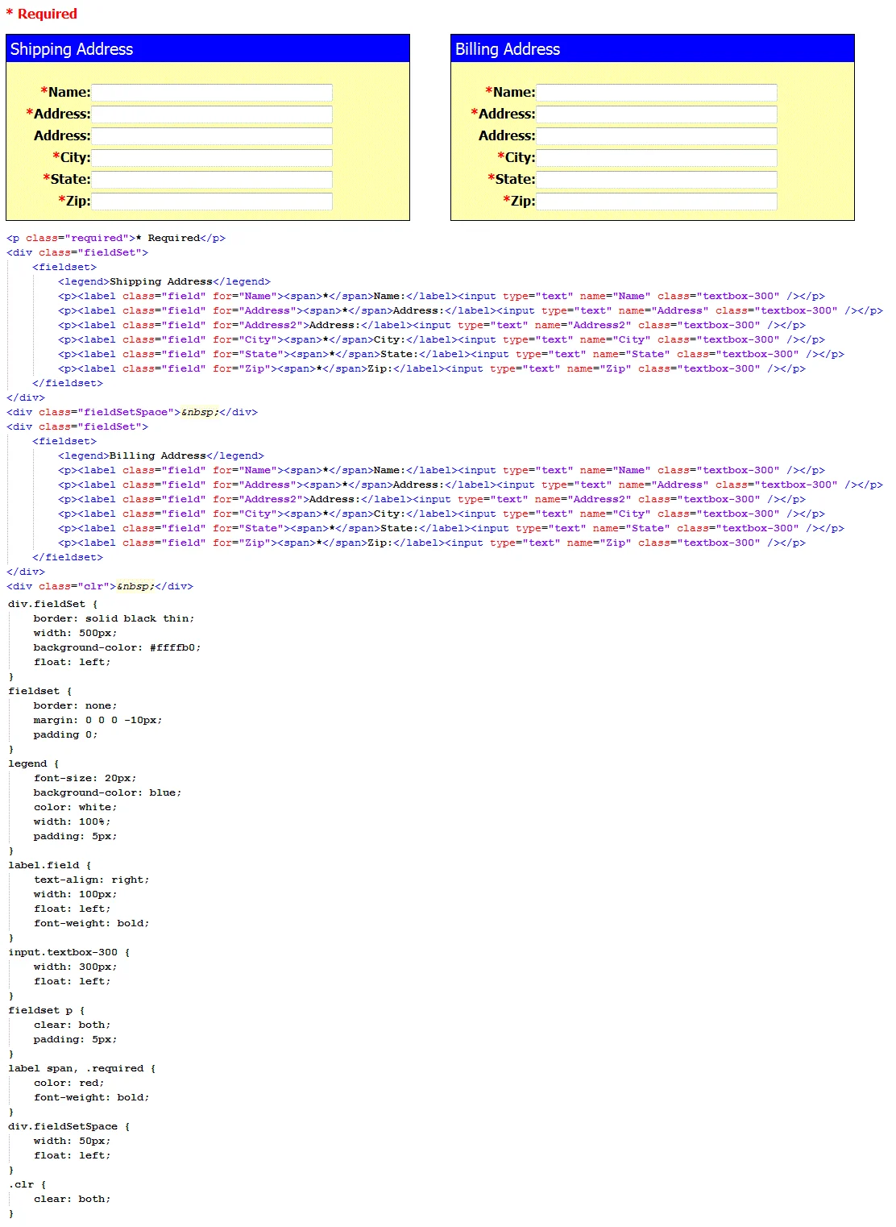This screenshot has width=896, height=1227.
Task: Select the Shipping Zip input field
Action: tap(212, 202)
